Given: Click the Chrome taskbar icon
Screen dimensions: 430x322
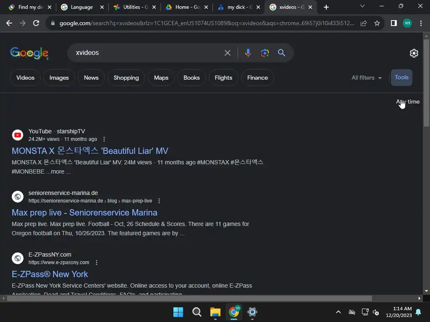Looking at the screenshot, I should [x=234, y=312].
